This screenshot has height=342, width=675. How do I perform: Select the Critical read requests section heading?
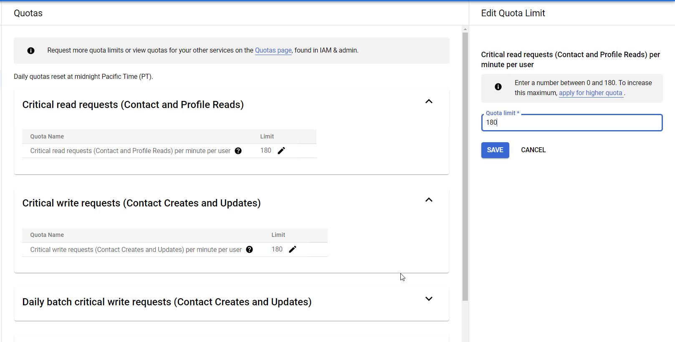click(133, 105)
